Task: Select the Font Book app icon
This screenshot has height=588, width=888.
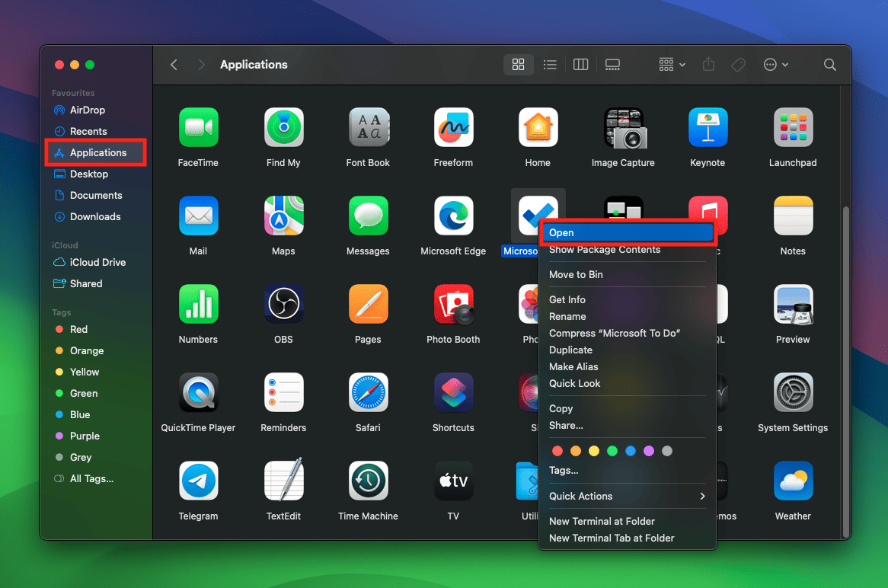Action: click(x=368, y=127)
